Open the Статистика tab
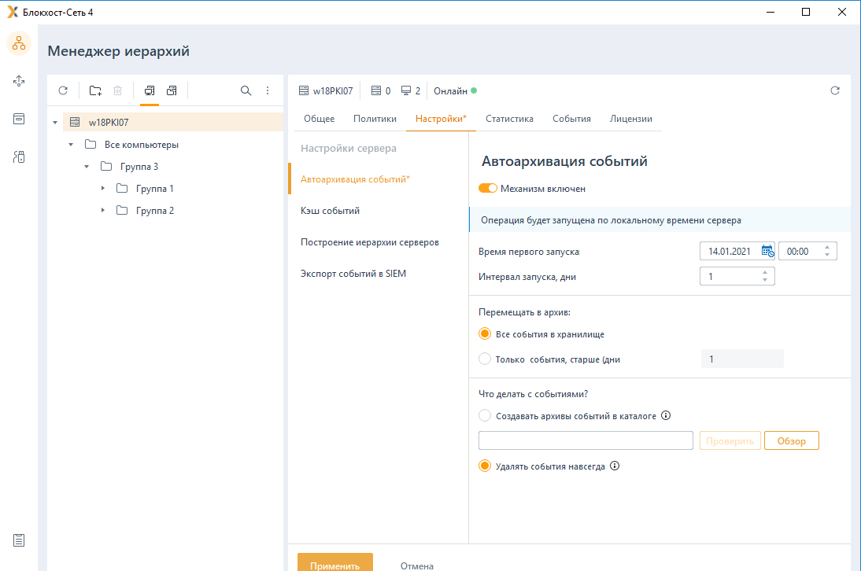This screenshot has height=571, width=861. point(509,119)
